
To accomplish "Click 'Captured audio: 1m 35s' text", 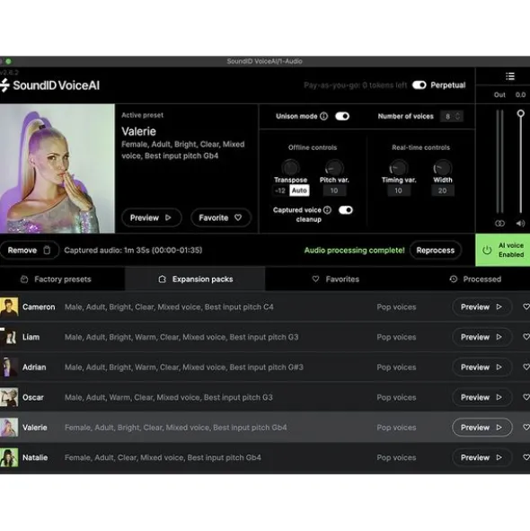I will [x=133, y=250].
